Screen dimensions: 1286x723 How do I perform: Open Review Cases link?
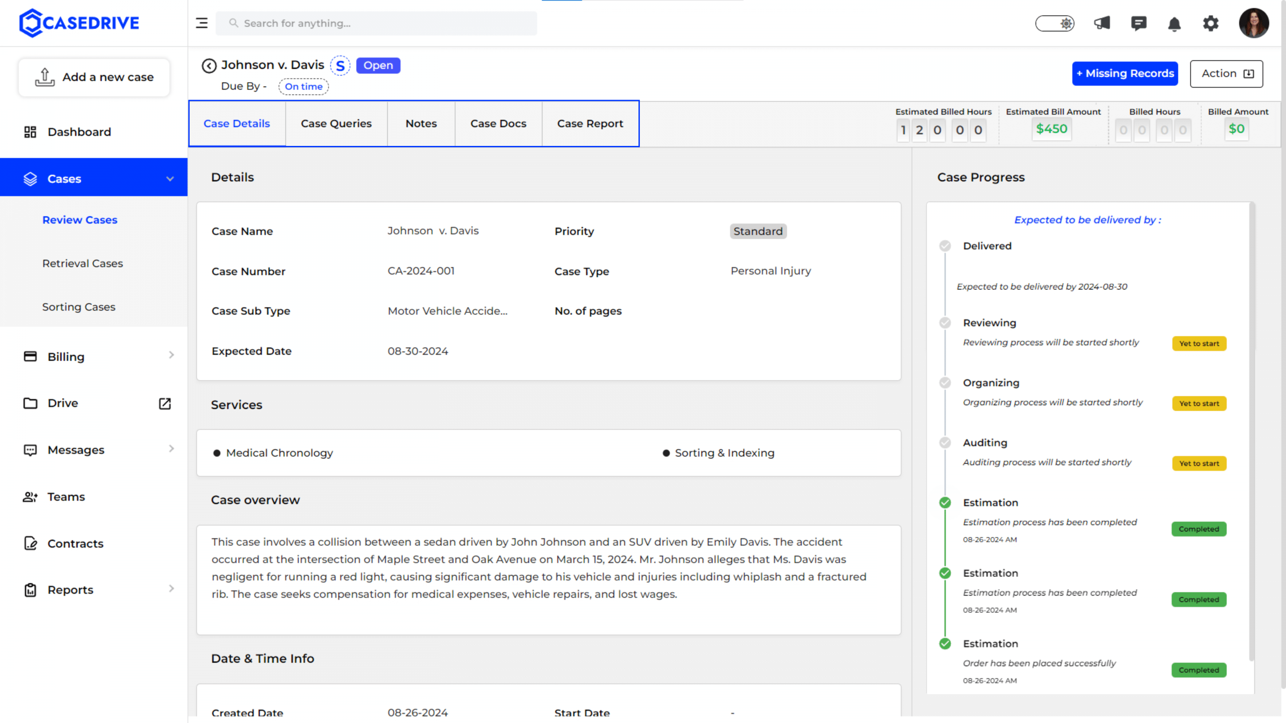[80, 220]
